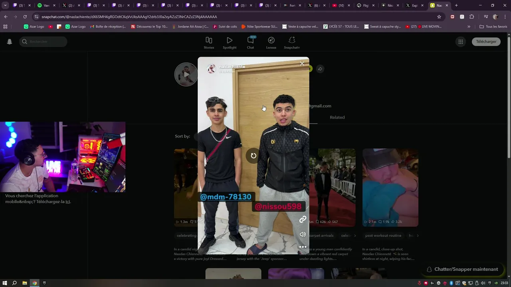Click the page vertical scrollbar

[x=509, y=98]
